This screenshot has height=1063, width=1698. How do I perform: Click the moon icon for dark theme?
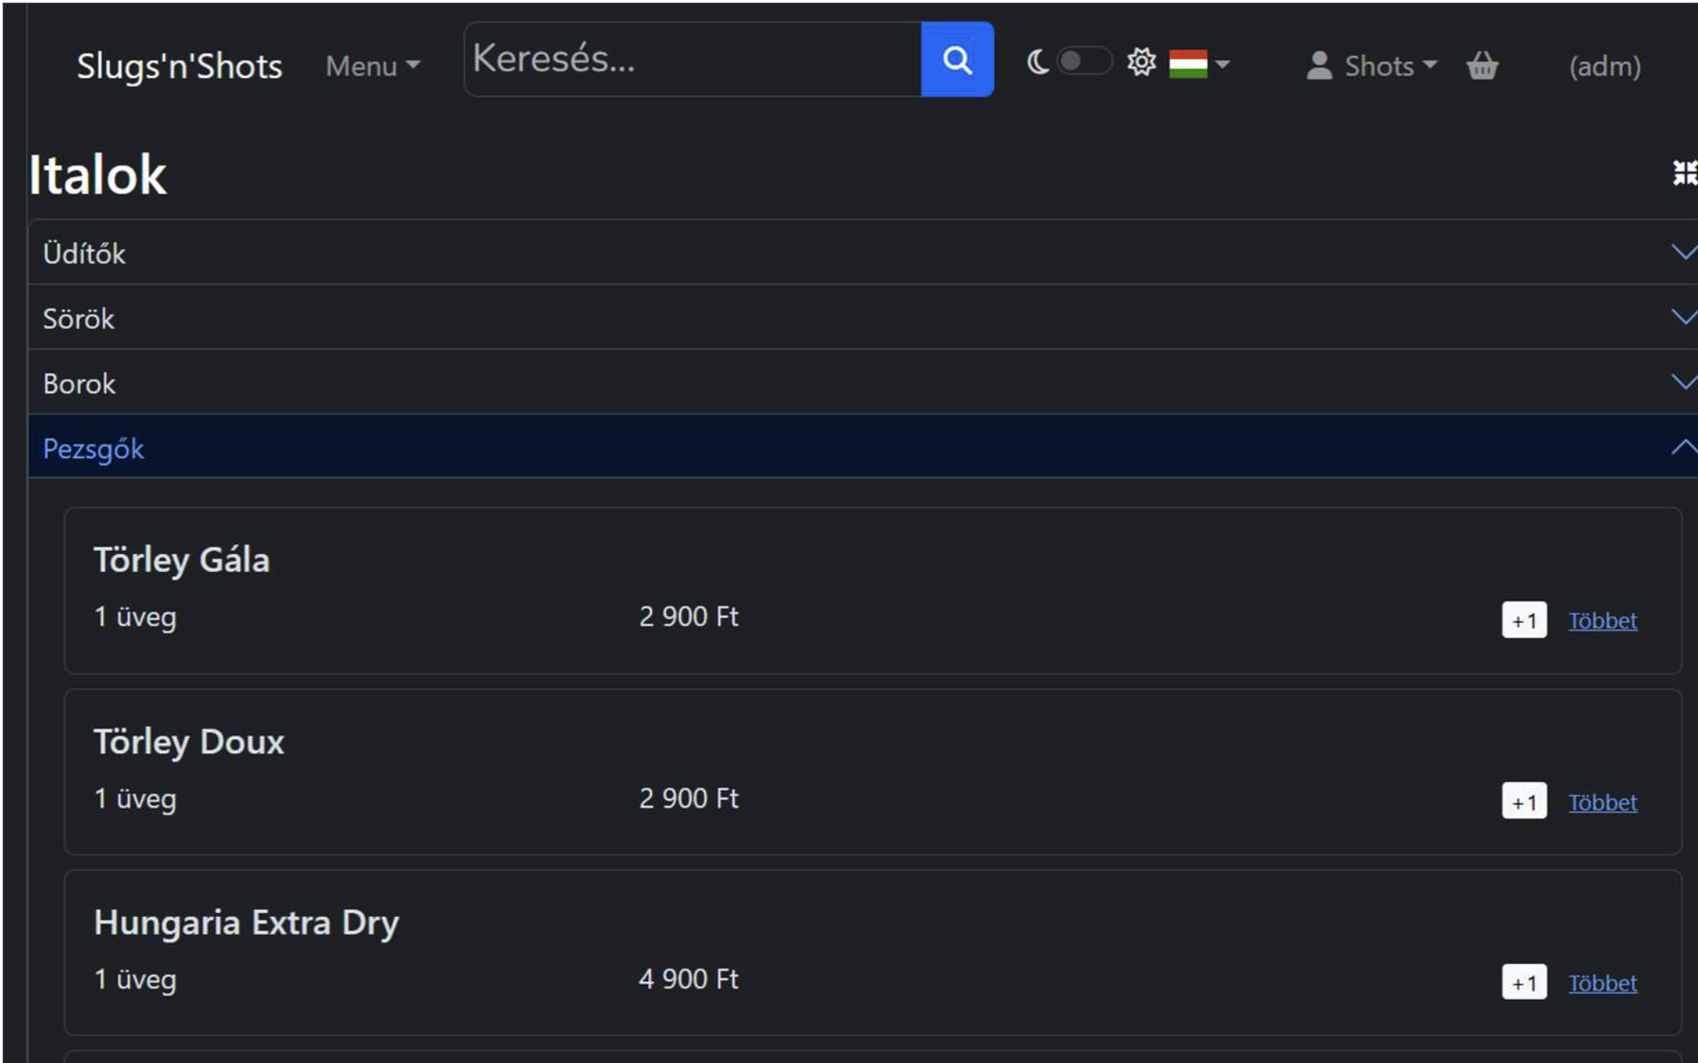coord(1037,62)
